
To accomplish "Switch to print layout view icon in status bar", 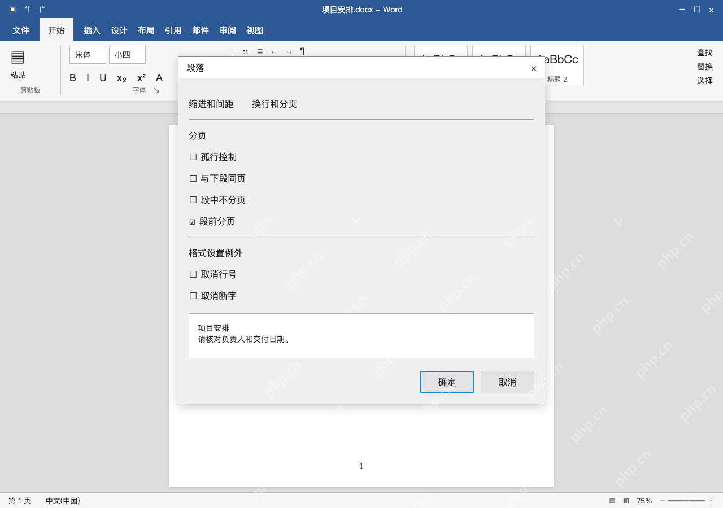I will tap(612, 501).
